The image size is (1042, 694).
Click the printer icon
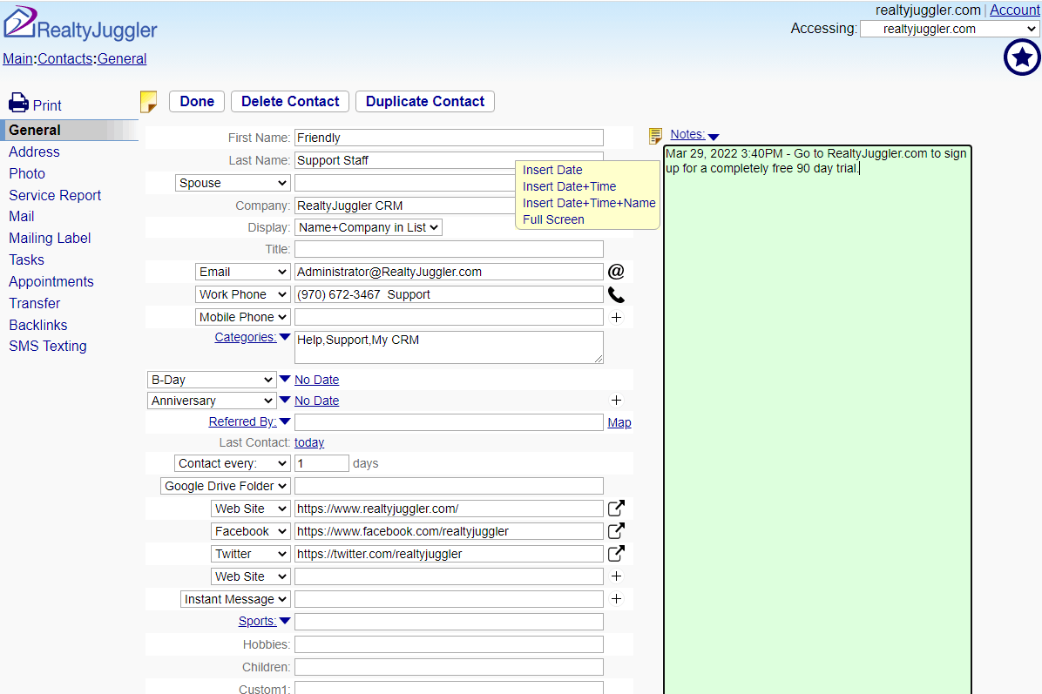click(18, 103)
